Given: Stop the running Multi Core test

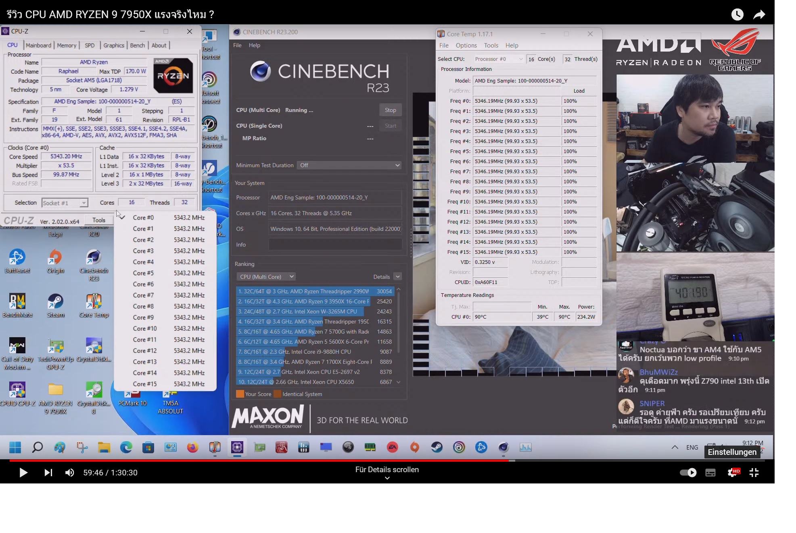Looking at the screenshot, I should tap(390, 110).
